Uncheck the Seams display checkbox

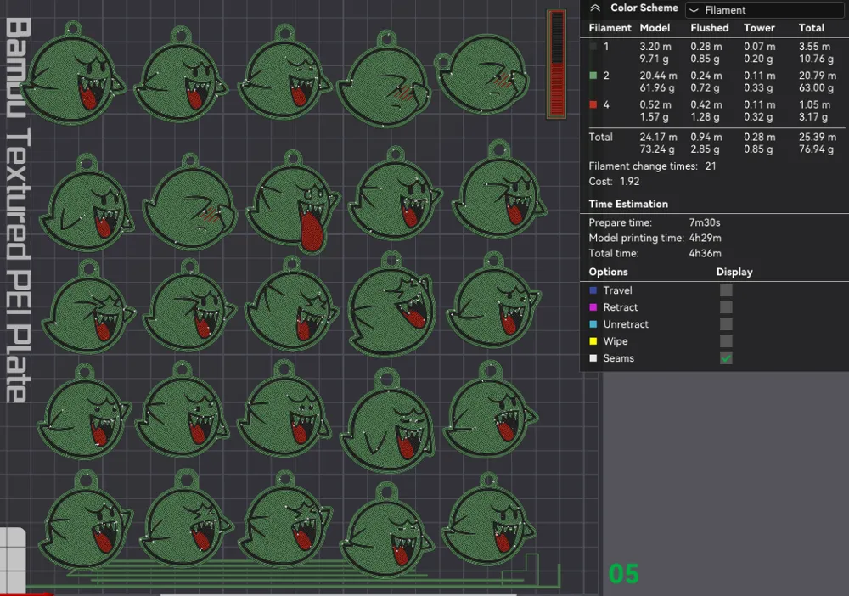[x=726, y=358]
